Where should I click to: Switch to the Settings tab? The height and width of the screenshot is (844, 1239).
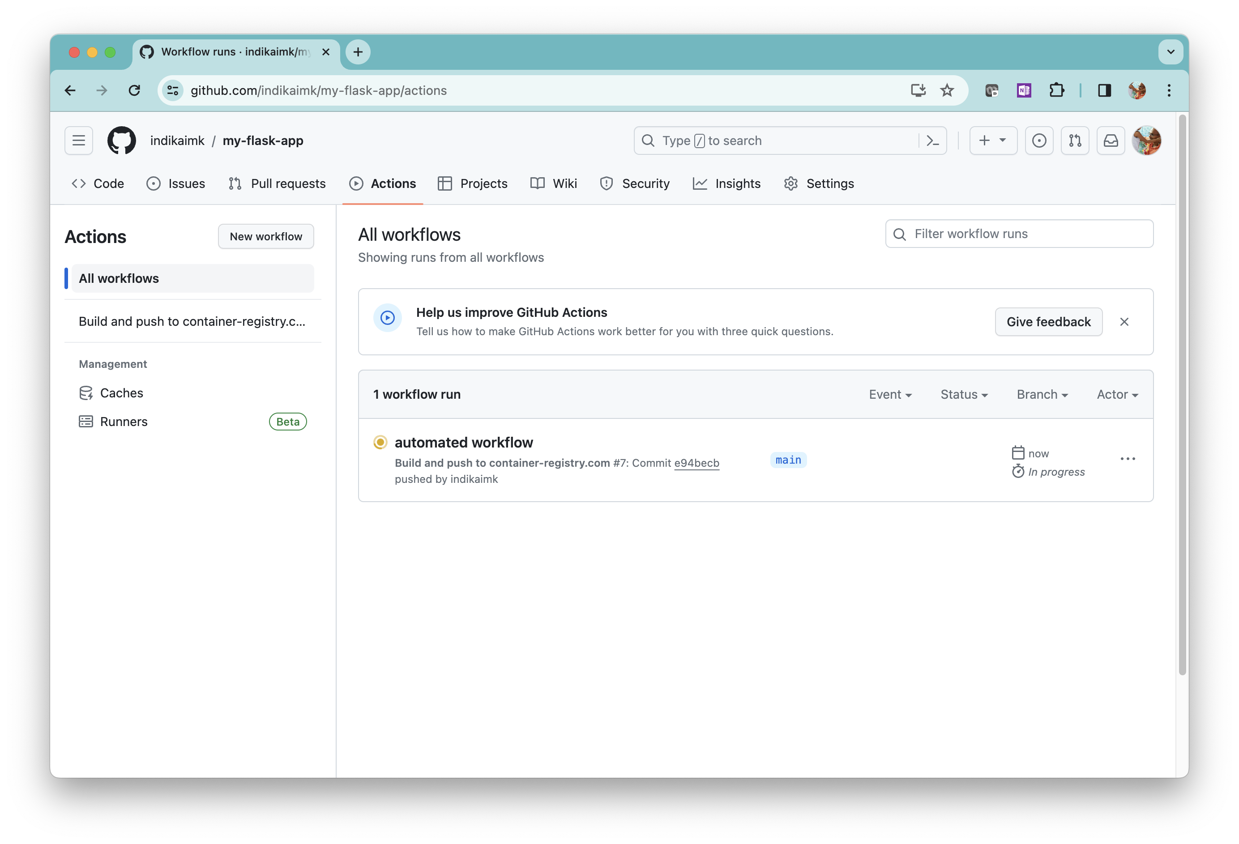click(x=820, y=183)
